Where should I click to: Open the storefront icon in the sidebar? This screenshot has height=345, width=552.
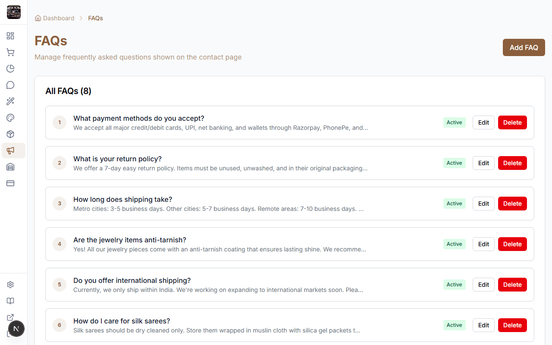click(x=10, y=167)
